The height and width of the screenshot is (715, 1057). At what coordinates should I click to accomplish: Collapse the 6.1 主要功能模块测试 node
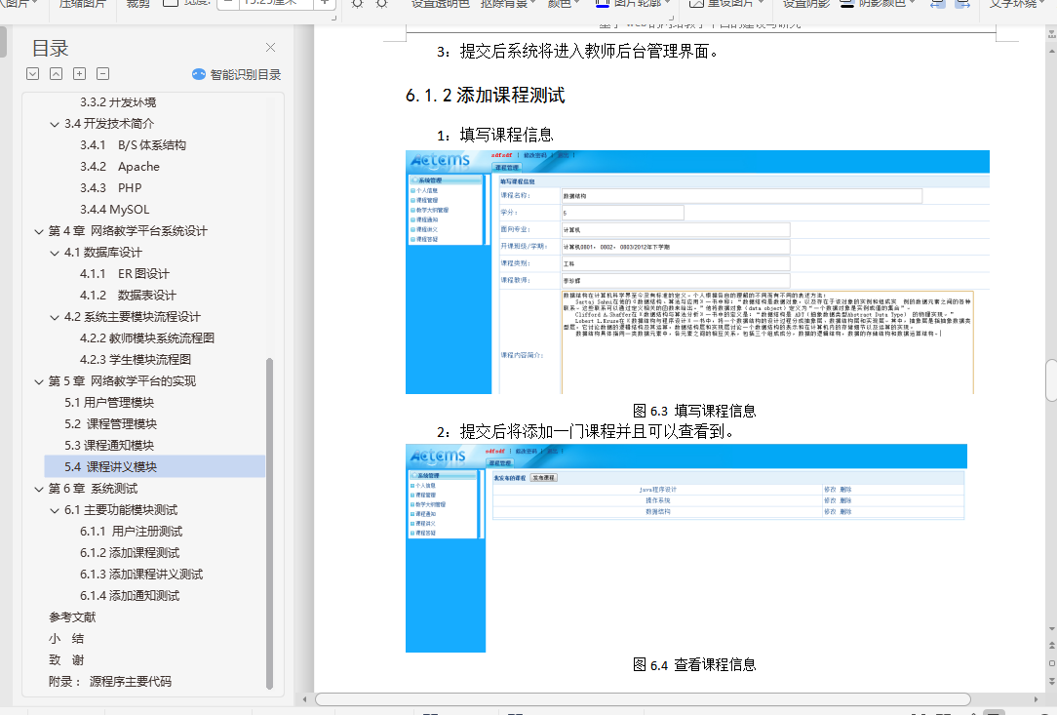[55, 510]
